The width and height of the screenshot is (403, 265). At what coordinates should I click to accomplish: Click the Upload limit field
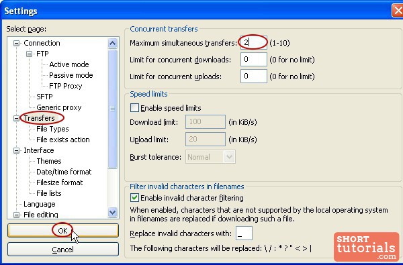(x=206, y=139)
